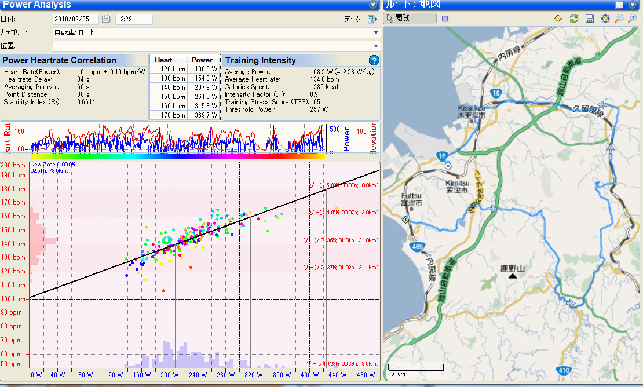Image resolution: width=643 pixels, height=387 pixels.
Task: Open help for Training Intensity
Action: [x=374, y=60]
